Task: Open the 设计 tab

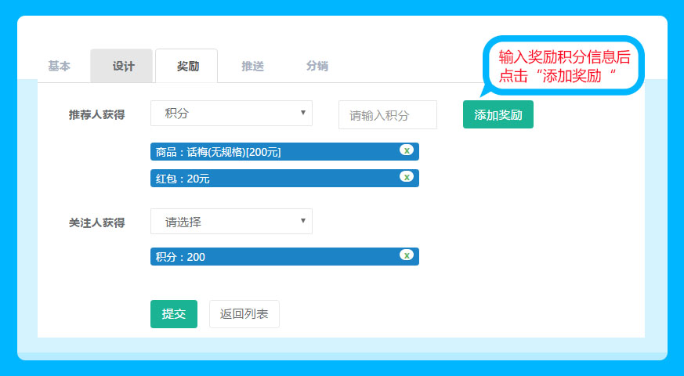Action: [x=122, y=67]
